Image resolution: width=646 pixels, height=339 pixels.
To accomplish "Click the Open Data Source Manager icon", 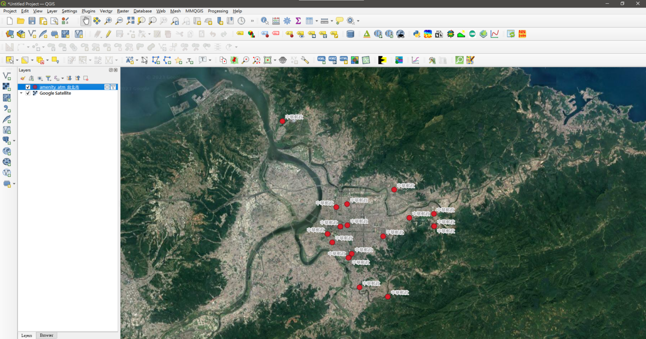I will tap(9, 34).
